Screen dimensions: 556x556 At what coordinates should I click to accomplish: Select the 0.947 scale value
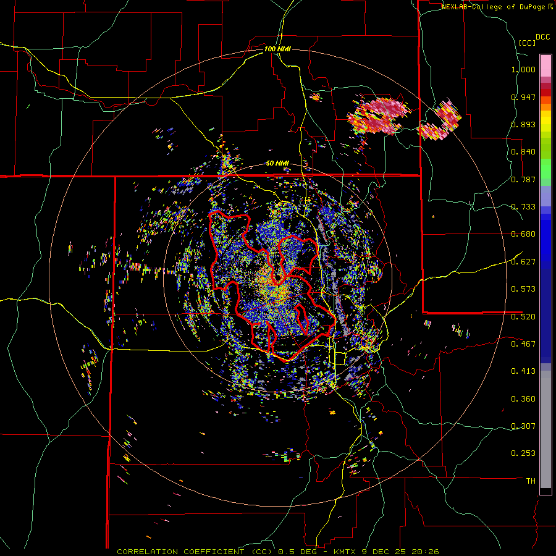[x=523, y=97]
